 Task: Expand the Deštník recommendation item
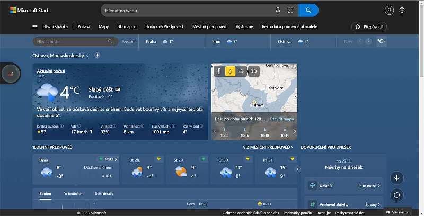click(343, 186)
